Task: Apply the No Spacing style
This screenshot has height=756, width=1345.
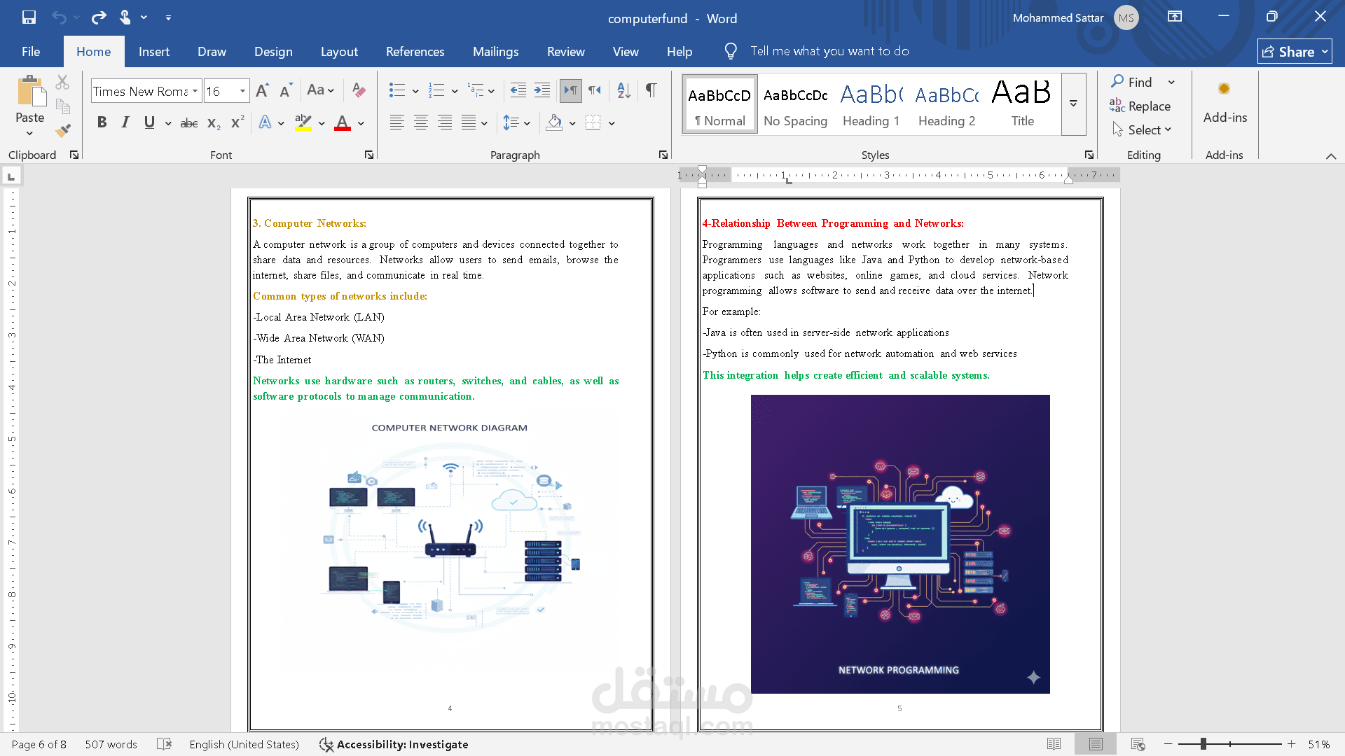Action: (795, 104)
